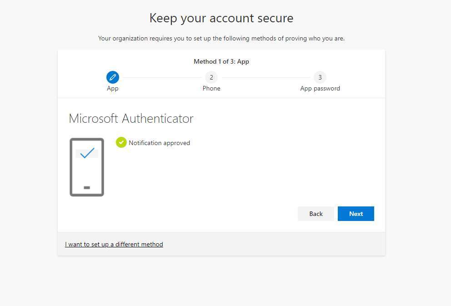The height and width of the screenshot is (306, 451).
Task: Click the blue checkmark inside phone graphic
Action: 87,153
